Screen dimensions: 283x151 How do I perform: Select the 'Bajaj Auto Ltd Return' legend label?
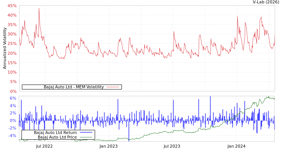point(55,133)
